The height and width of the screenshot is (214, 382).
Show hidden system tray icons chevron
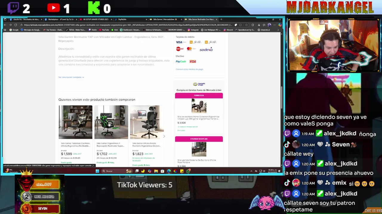click(251, 171)
